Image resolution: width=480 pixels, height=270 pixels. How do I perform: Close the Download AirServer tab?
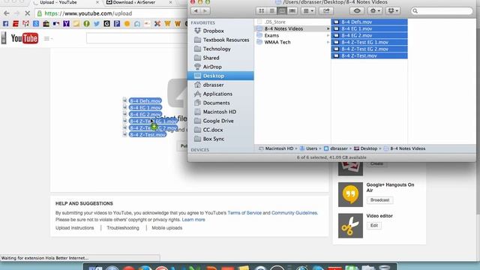click(170, 2)
